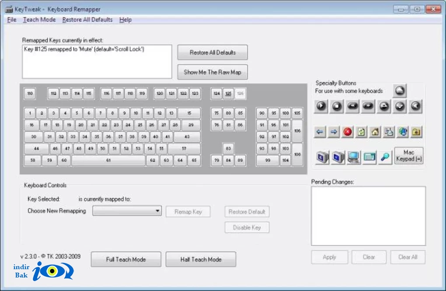446x291 pixels.
Task: Click the first blue monitor specialty icon
Action: point(322,157)
